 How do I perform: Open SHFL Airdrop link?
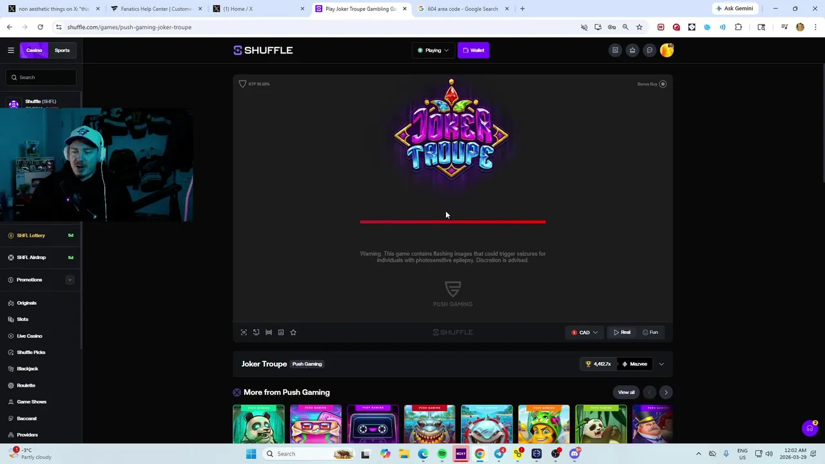pyautogui.click(x=32, y=258)
